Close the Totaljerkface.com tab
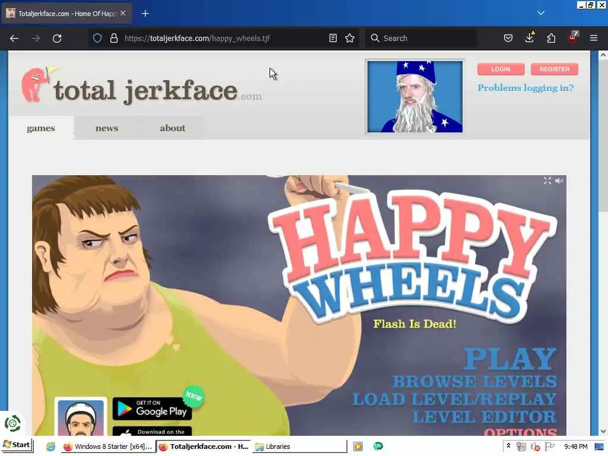 point(123,13)
